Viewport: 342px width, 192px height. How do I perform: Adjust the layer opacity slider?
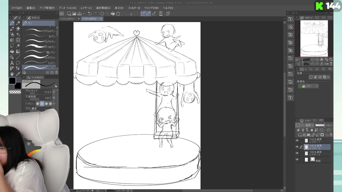coord(320,125)
